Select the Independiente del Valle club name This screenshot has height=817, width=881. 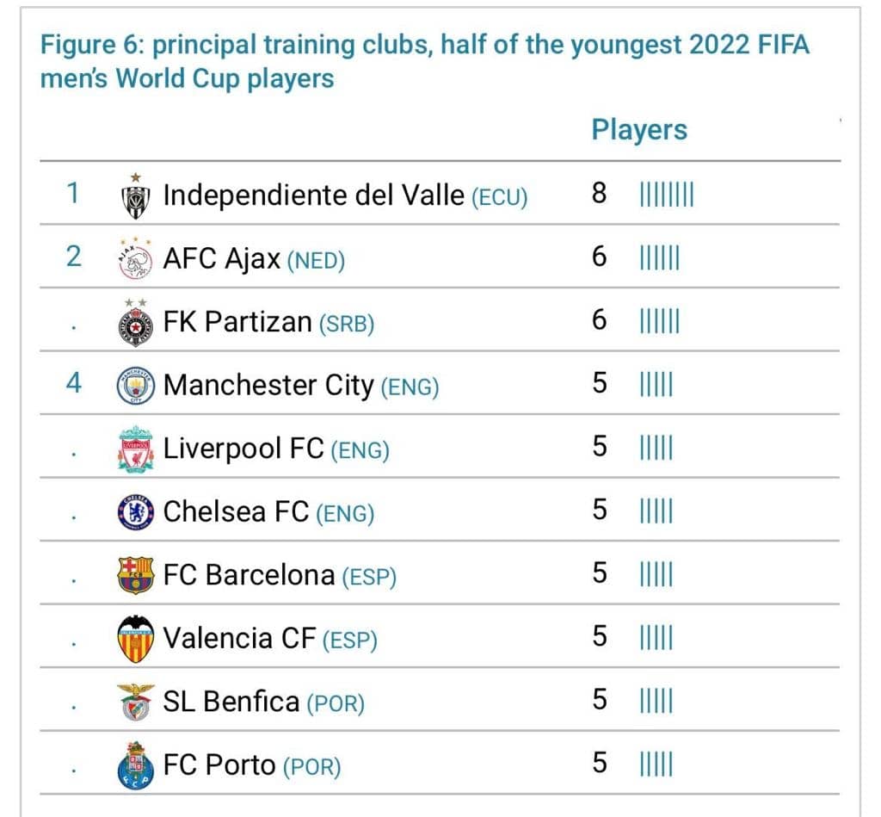313,195
